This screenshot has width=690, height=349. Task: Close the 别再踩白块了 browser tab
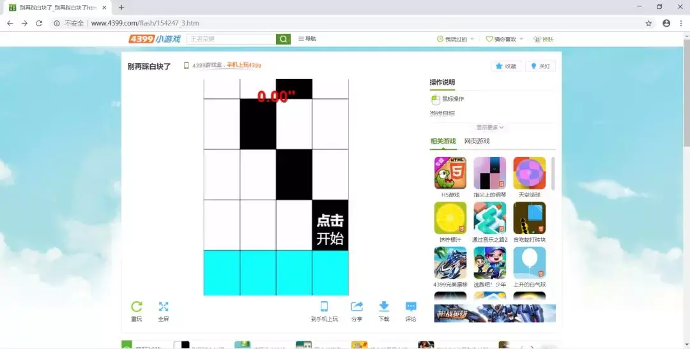(104, 8)
